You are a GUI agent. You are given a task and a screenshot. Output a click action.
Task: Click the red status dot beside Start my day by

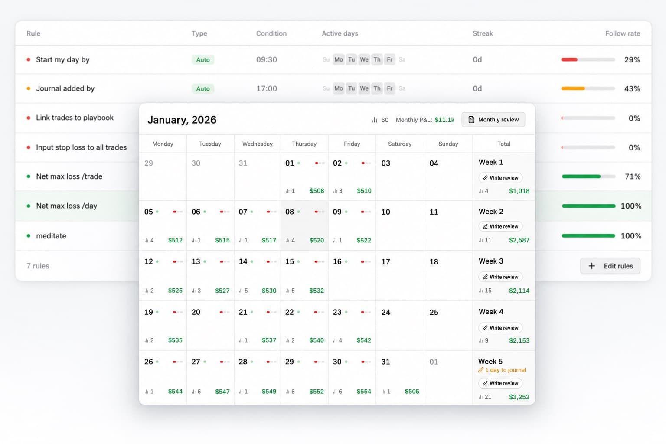coord(28,59)
